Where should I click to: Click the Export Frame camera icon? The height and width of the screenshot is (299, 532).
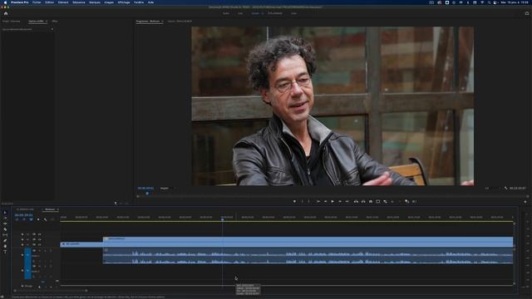pos(371,201)
